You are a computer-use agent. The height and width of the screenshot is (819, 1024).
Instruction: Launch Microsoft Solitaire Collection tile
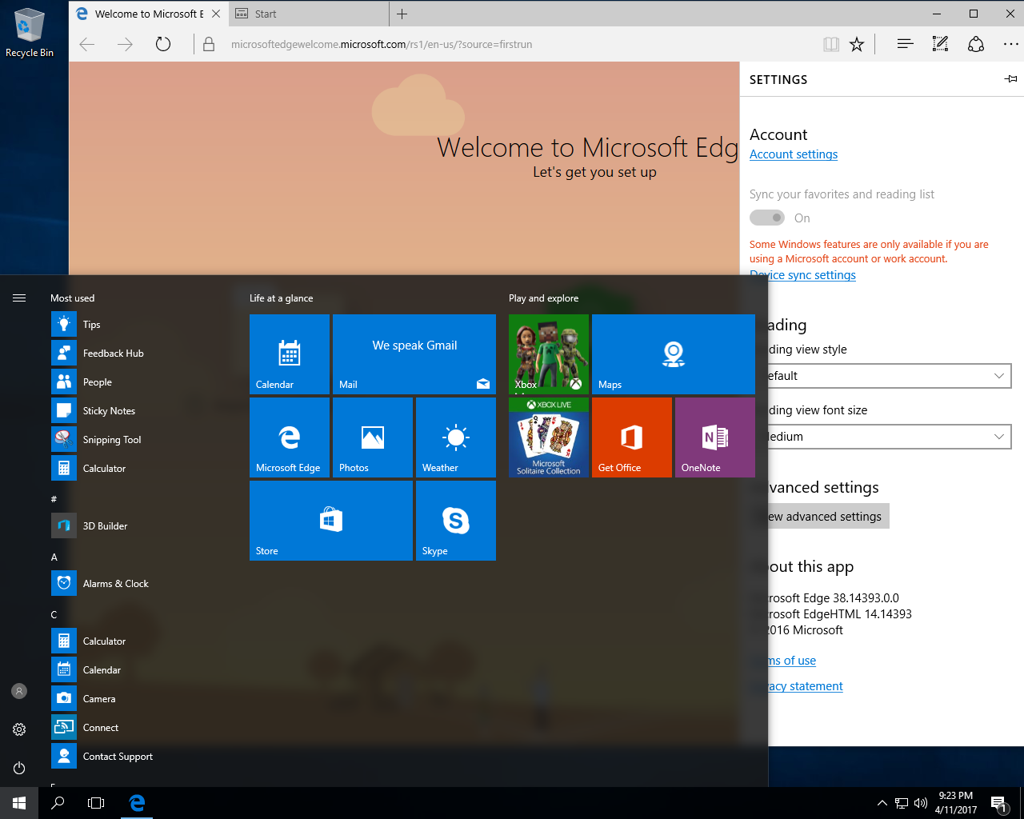pyautogui.click(x=549, y=437)
